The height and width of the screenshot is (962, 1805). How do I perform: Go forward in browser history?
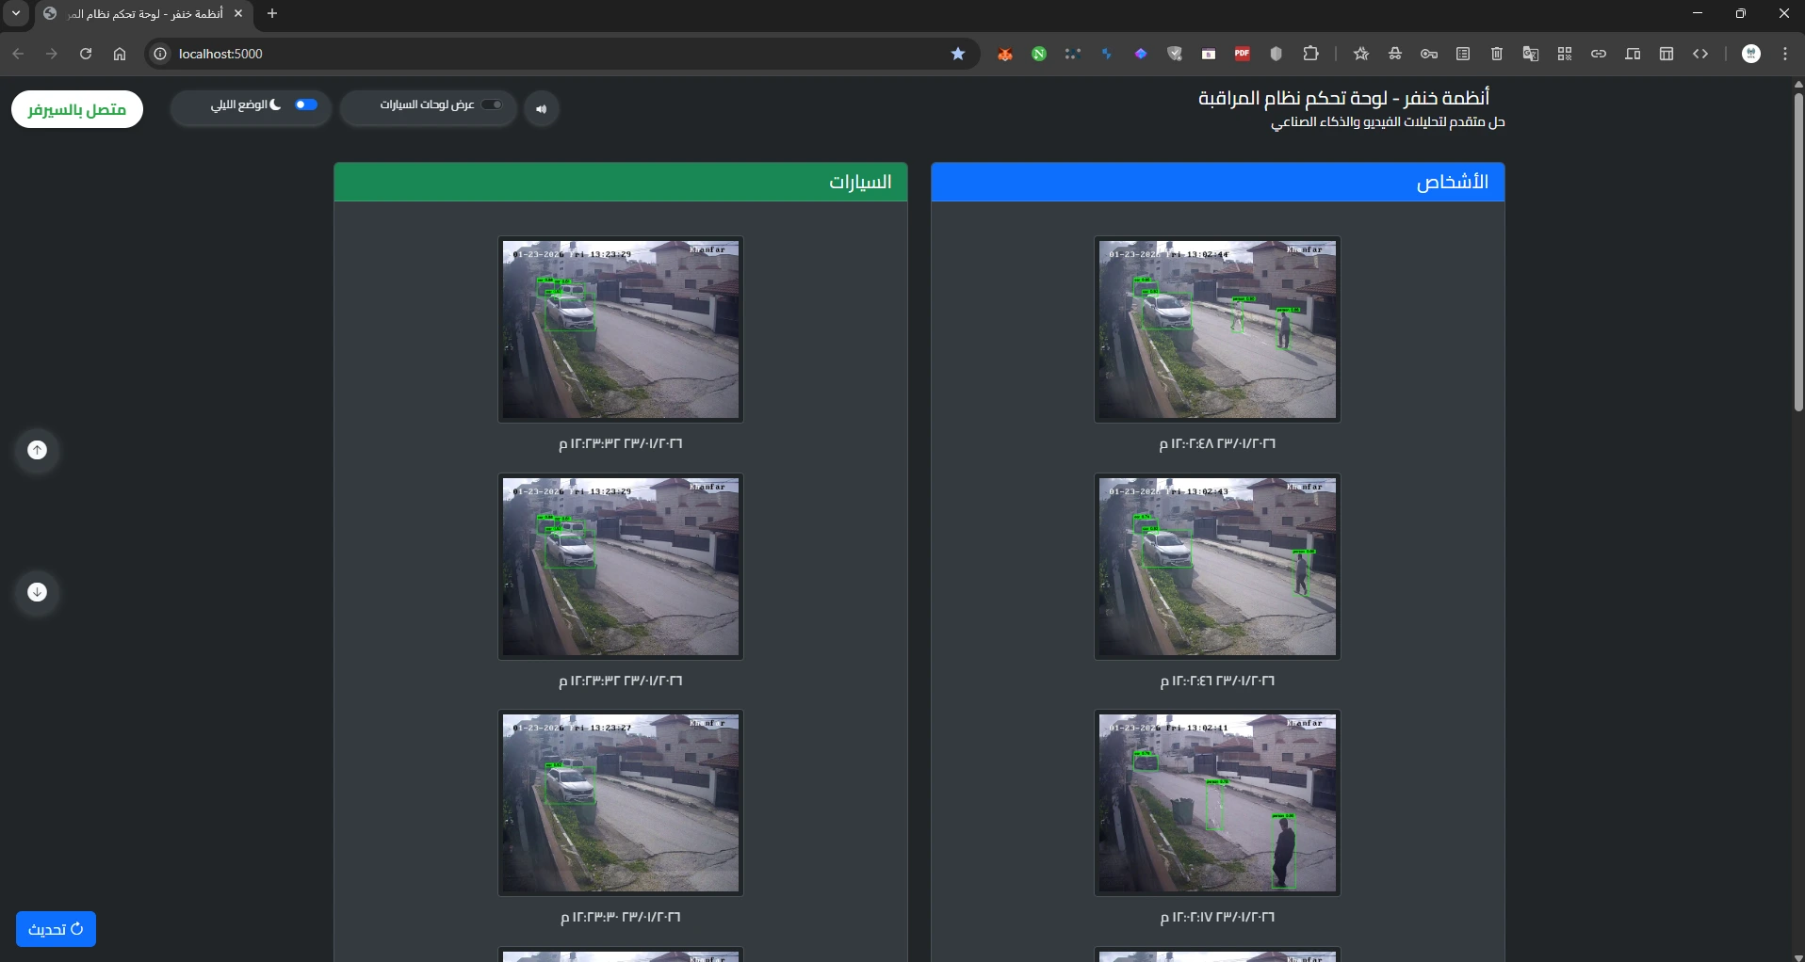click(x=52, y=55)
